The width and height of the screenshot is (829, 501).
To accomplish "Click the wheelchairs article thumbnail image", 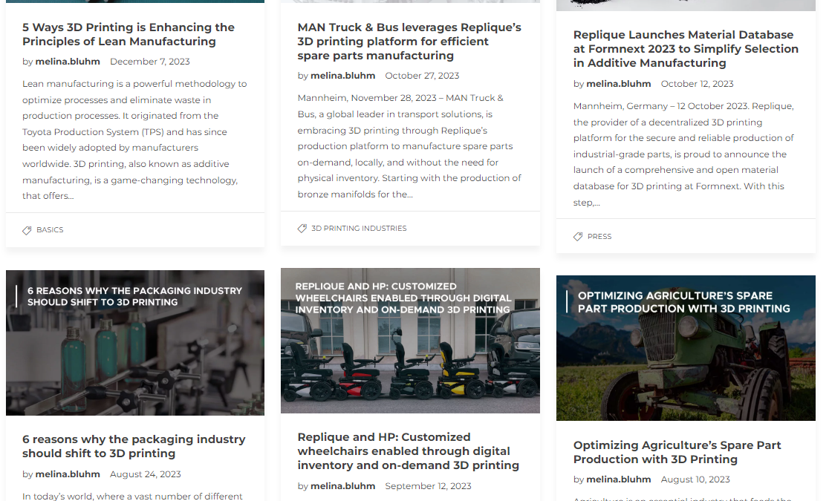I will point(410,341).
